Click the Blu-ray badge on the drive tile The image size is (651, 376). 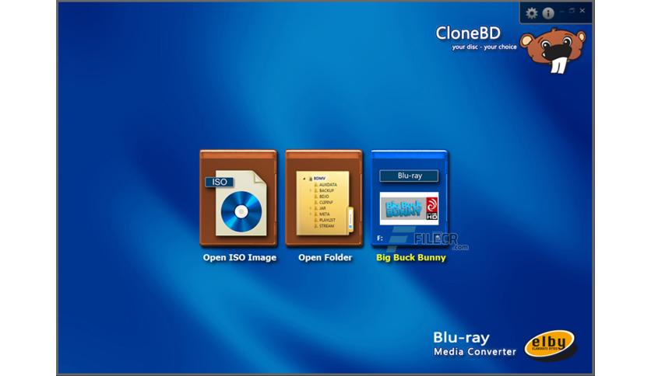pyautogui.click(x=409, y=176)
